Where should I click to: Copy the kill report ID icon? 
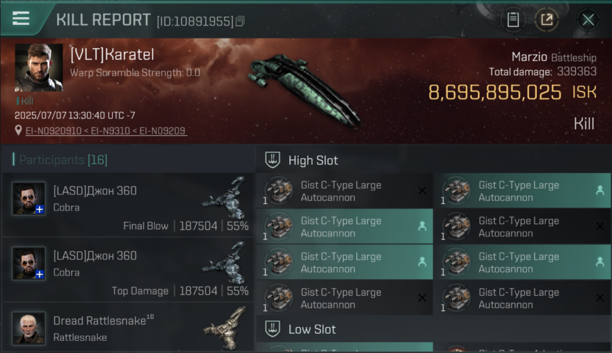tap(240, 21)
